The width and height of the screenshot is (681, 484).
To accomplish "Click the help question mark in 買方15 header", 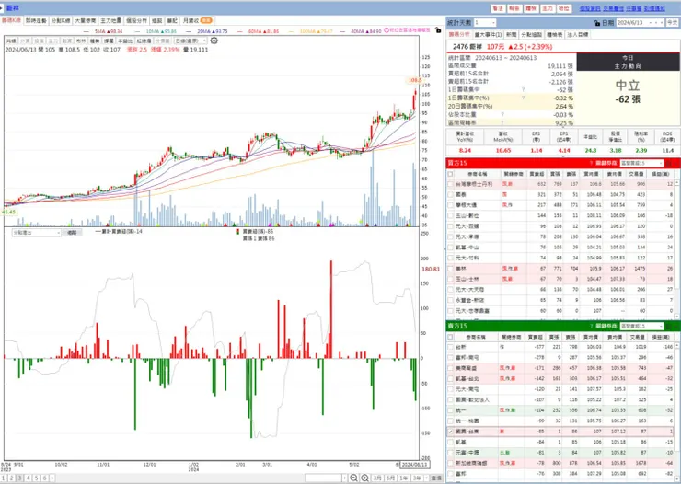I will [591, 163].
